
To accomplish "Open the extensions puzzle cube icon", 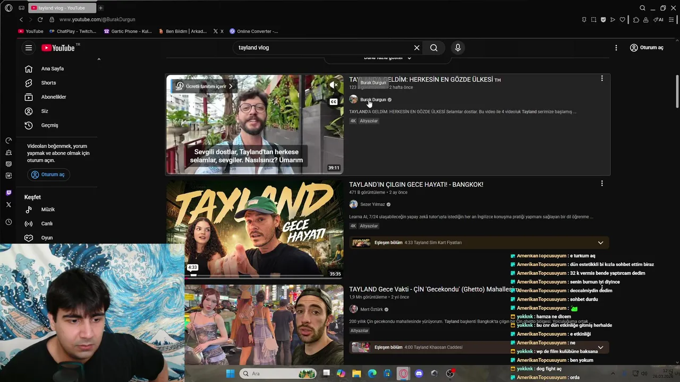I will coord(636,20).
